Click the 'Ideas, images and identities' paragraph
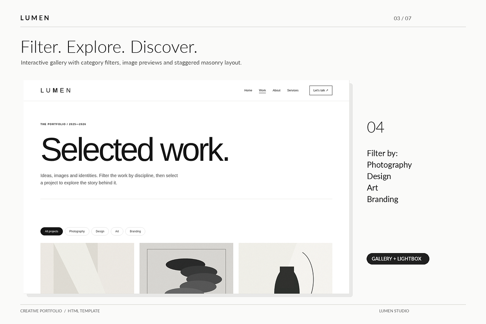The height and width of the screenshot is (324, 486). pyautogui.click(x=109, y=179)
